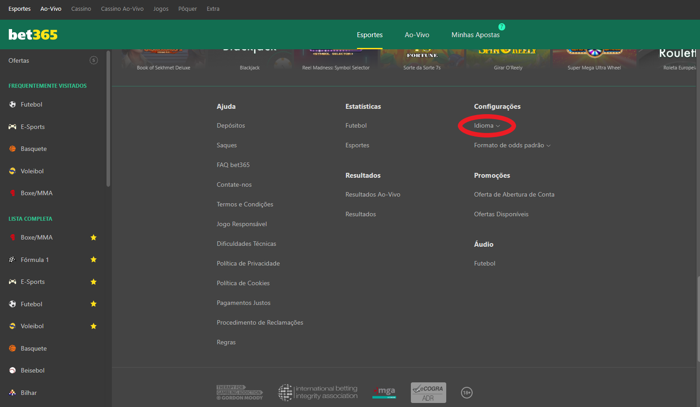Screen dimensions: 700x407
Task: Unfavorite Boxe/MMA using its star
Action: (x=94, y=237)
